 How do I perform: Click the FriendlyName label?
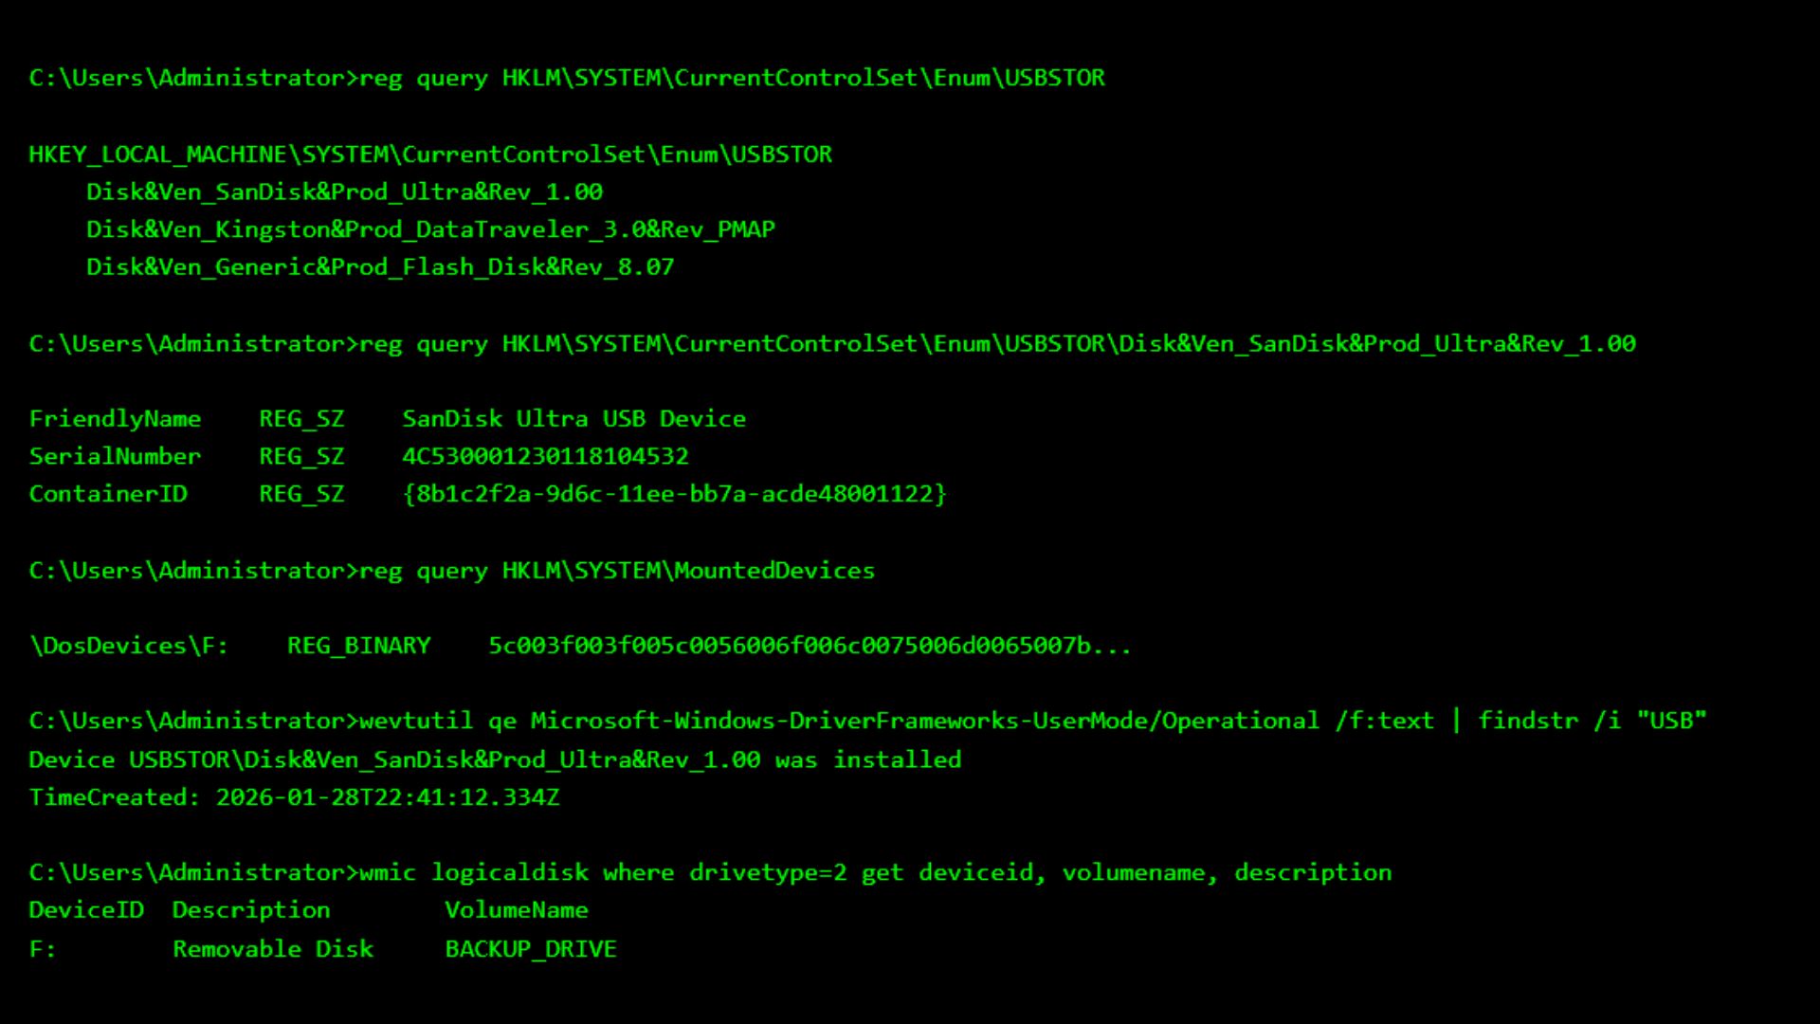(115, 419)
